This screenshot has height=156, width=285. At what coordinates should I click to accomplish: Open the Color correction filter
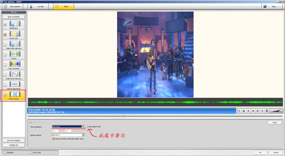click(15, 65)
